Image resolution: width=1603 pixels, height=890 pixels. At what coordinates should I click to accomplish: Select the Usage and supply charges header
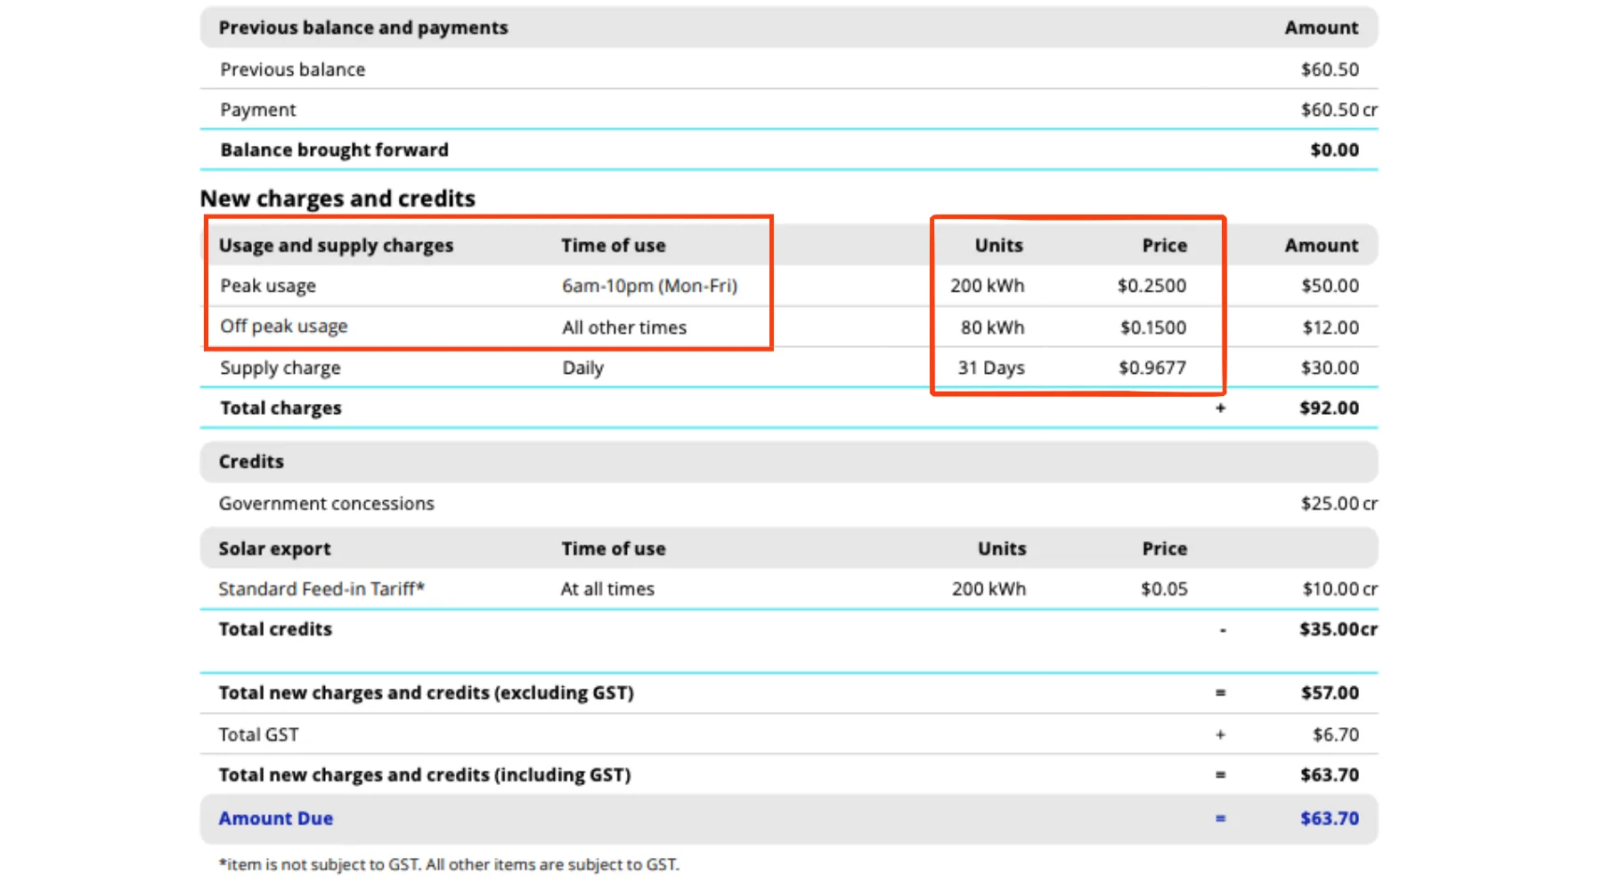point(336,246)
